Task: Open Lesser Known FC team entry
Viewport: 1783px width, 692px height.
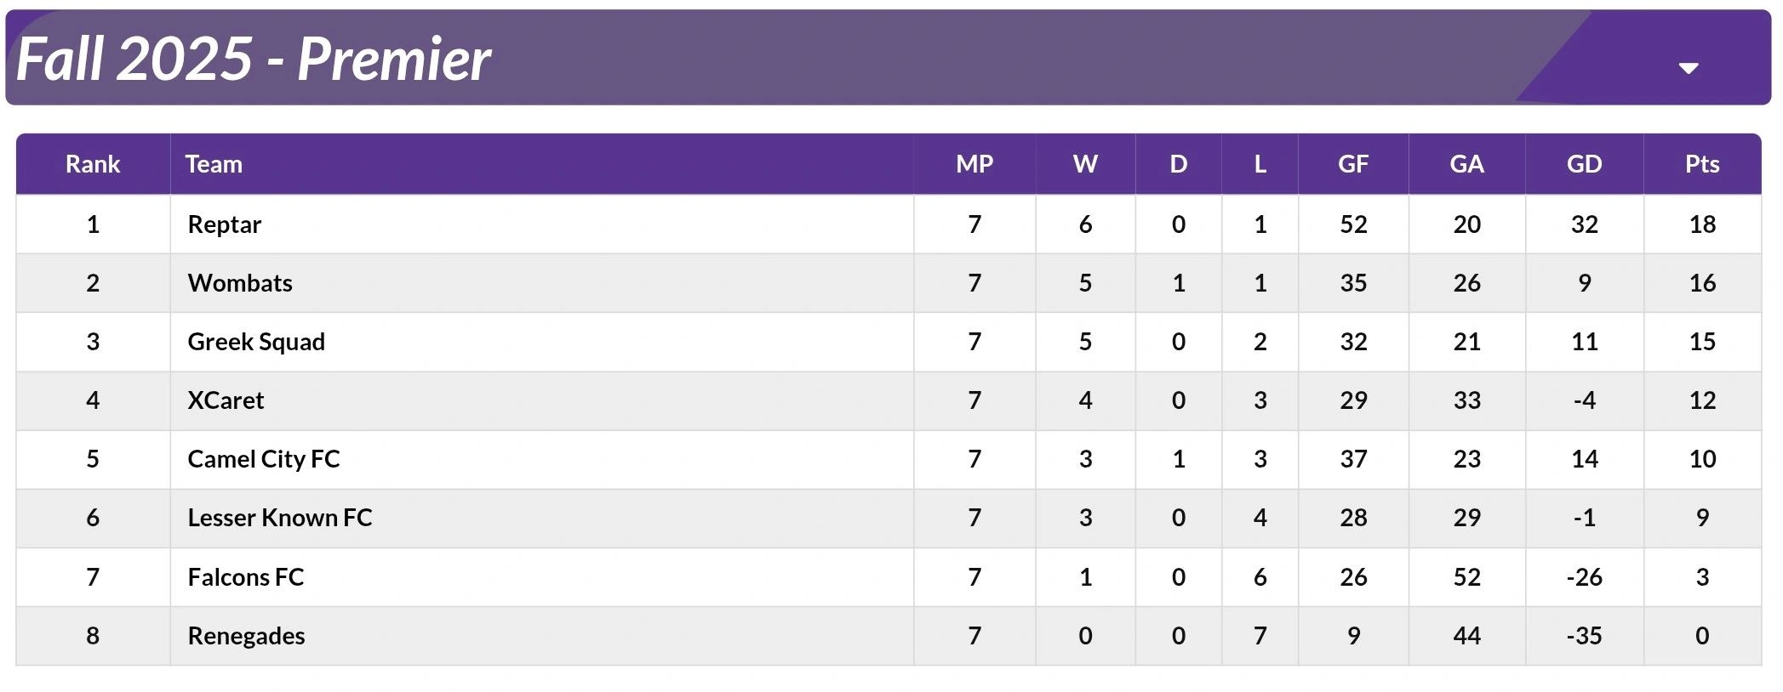Action: click(280, 518)
